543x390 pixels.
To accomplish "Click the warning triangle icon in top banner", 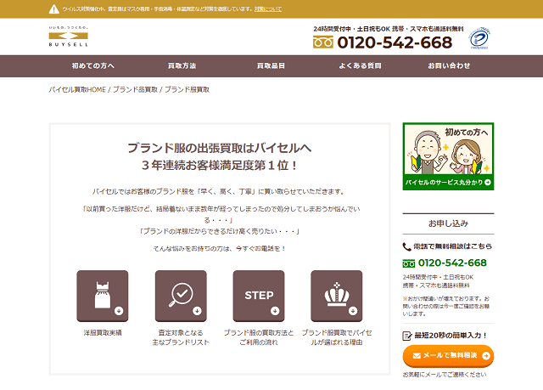I will (53, 9).
